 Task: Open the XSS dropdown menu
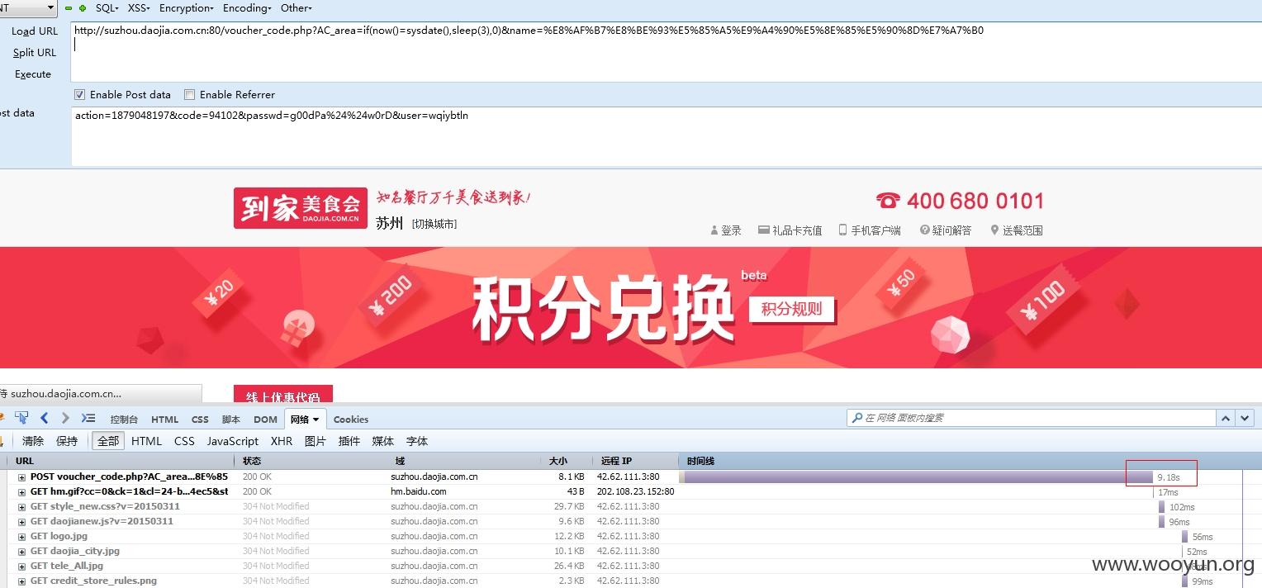click(140, 8)
